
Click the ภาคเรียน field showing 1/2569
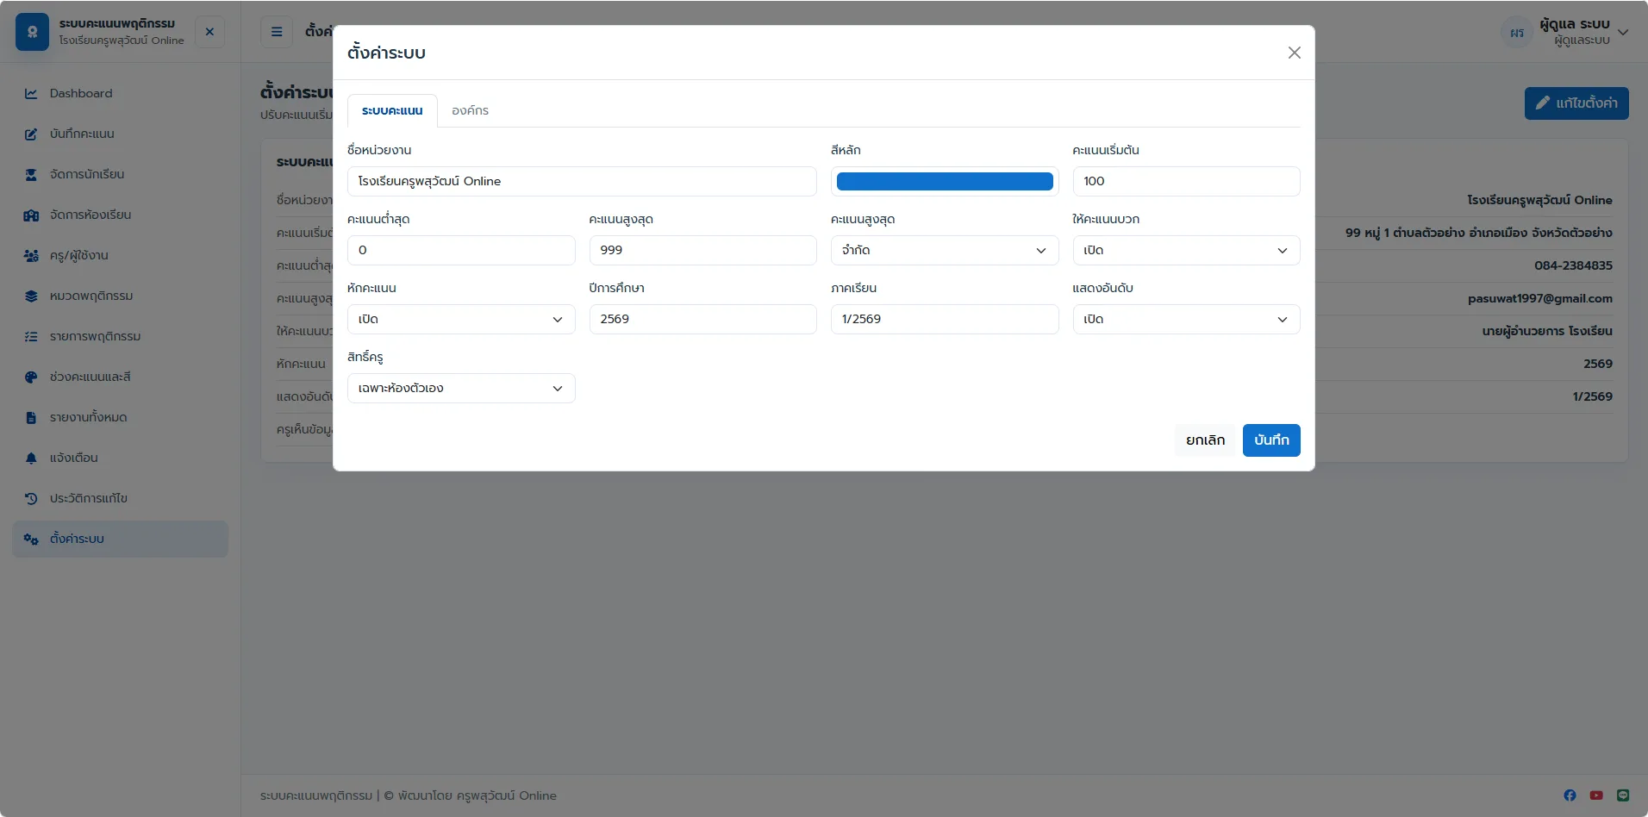[x=944, y=319]
